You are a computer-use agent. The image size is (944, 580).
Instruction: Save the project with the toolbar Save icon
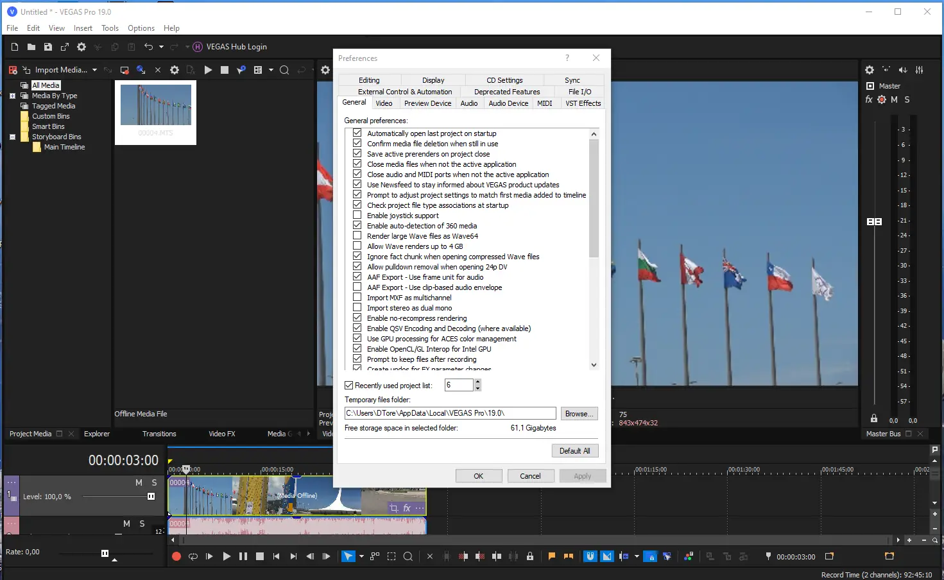point(47,47)
